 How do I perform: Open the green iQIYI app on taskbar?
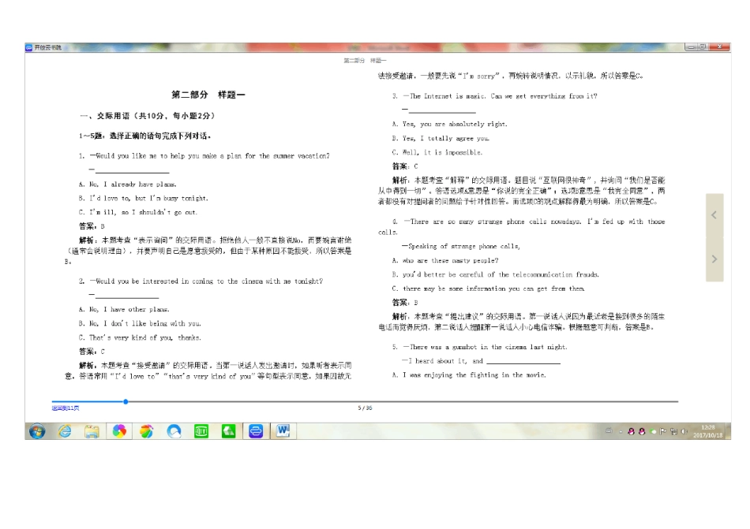(x=201, y=431)
